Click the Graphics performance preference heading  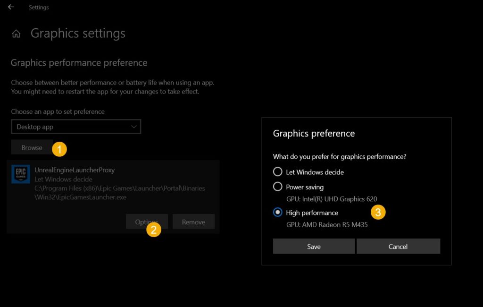click(x=79, y=63)
